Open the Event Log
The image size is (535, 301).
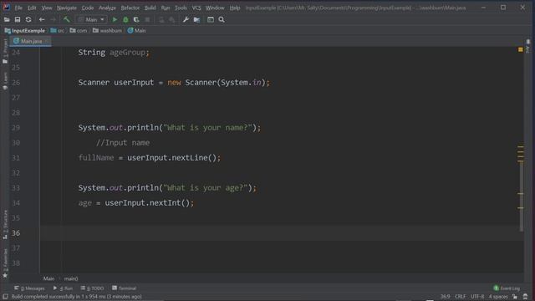click(x=507, y=288)
